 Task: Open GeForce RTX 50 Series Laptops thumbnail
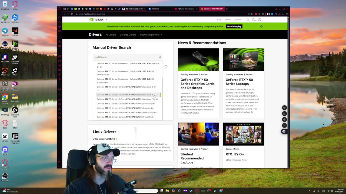[x=244, y=60]
